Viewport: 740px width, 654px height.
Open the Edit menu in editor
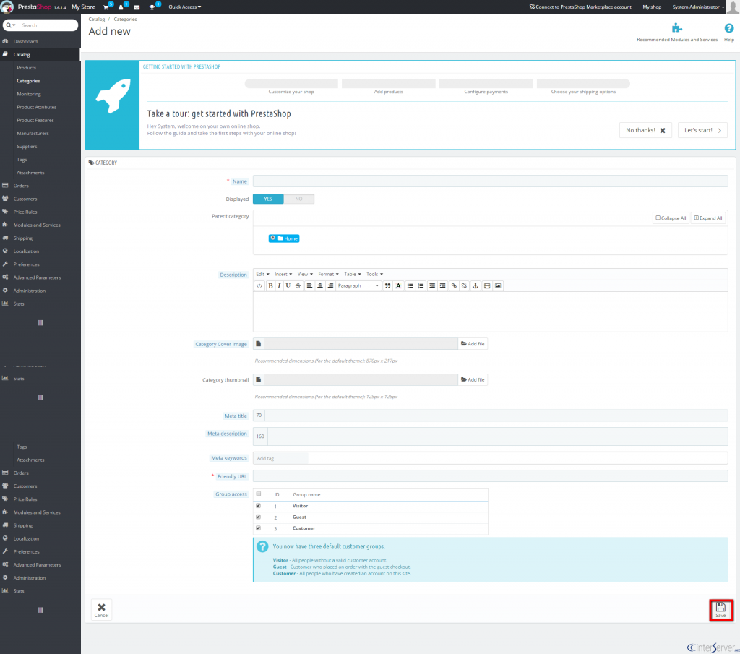click(x=262, y=274)
